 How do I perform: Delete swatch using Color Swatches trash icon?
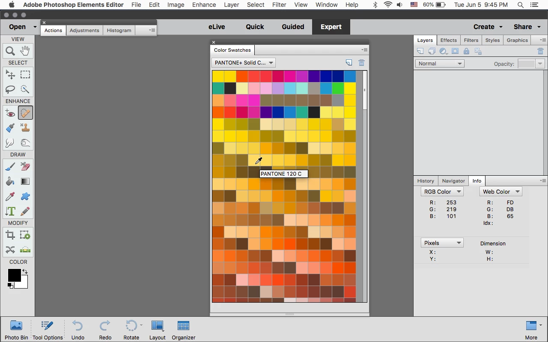click(361, 63)
